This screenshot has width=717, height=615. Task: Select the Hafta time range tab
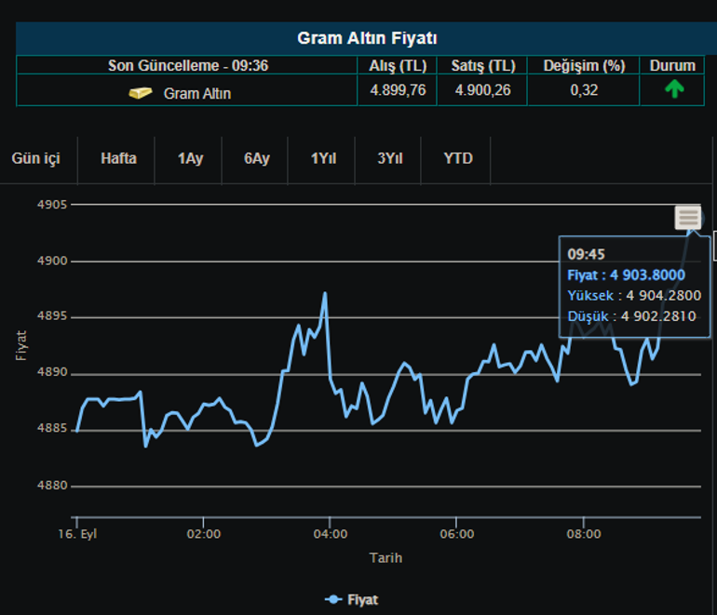pos(118,158)
